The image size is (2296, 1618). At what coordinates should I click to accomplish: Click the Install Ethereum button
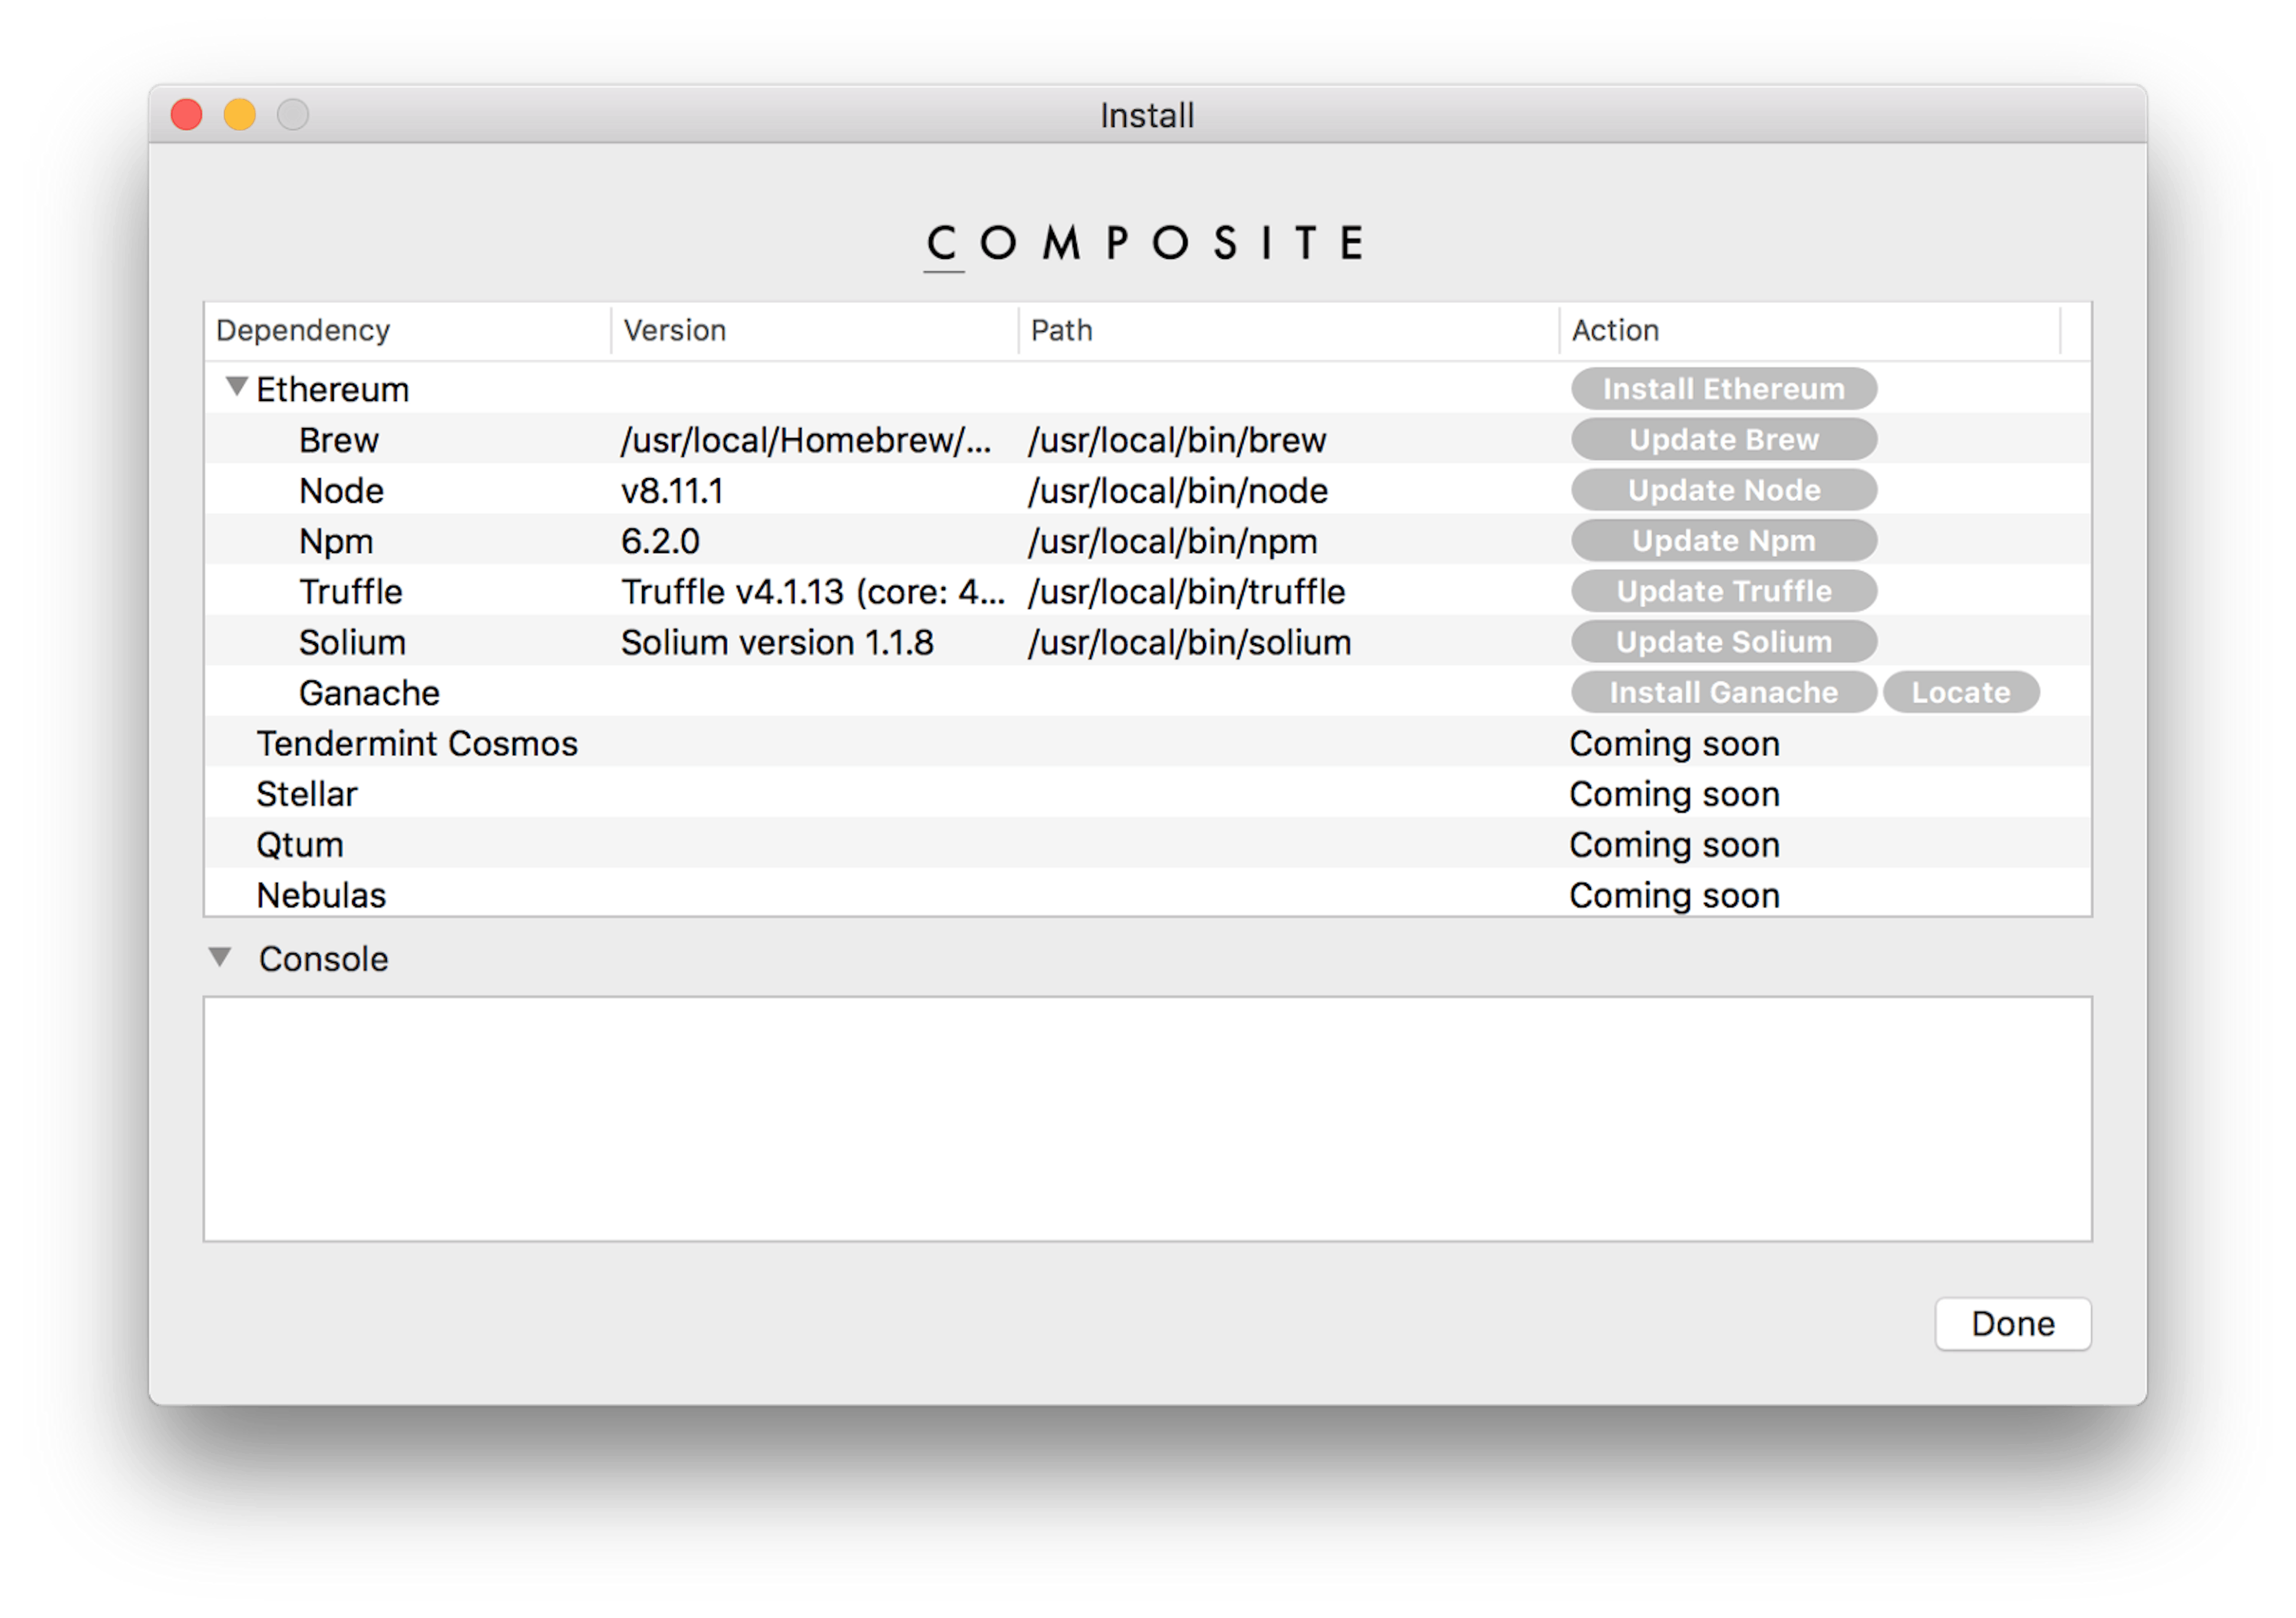[x=1723, y=389]
